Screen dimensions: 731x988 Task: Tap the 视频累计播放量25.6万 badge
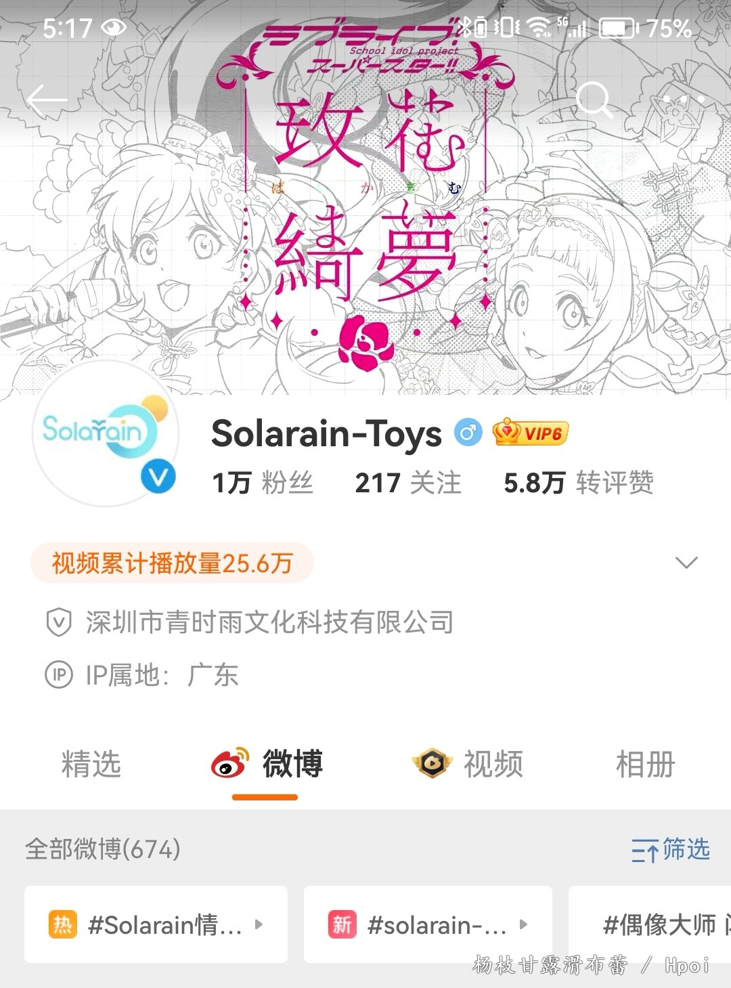[172, 563]
